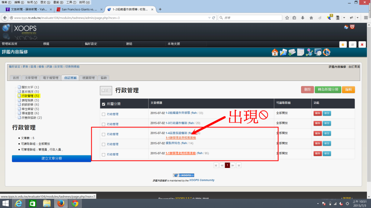Launch Chrome from the Windows taskbar

75,204
